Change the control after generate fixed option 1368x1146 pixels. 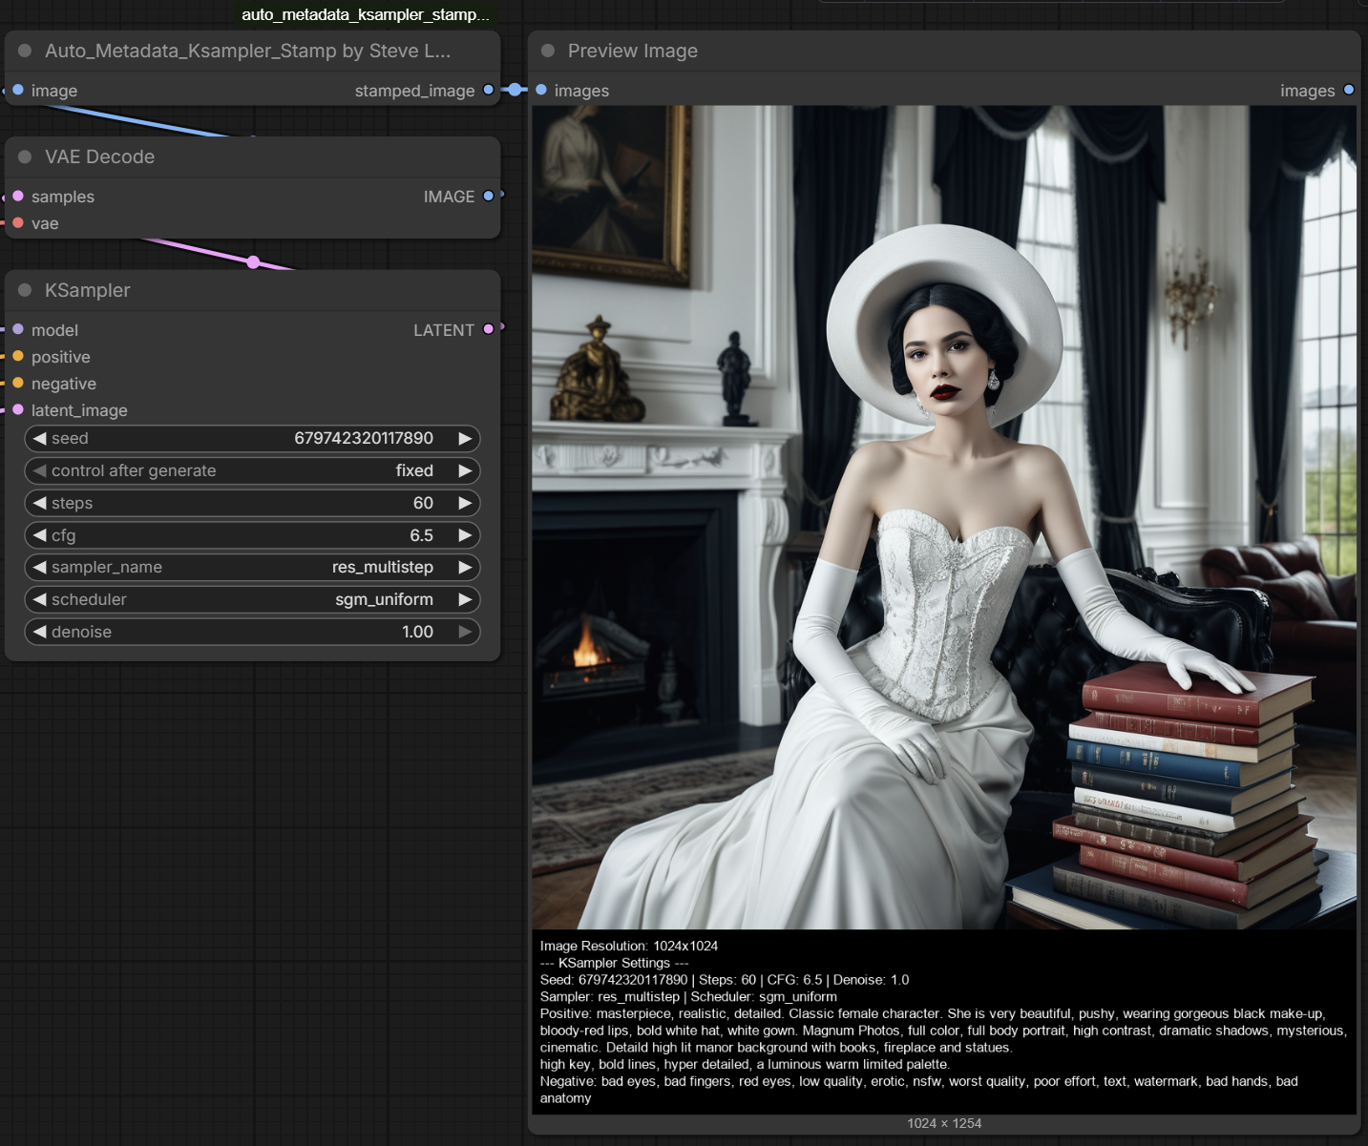click(252, 470)
